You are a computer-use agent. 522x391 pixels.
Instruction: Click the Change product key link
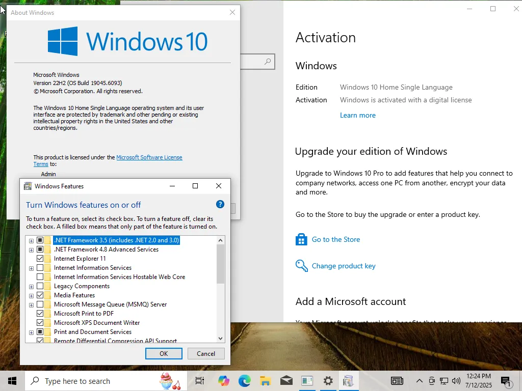[344, 266]
